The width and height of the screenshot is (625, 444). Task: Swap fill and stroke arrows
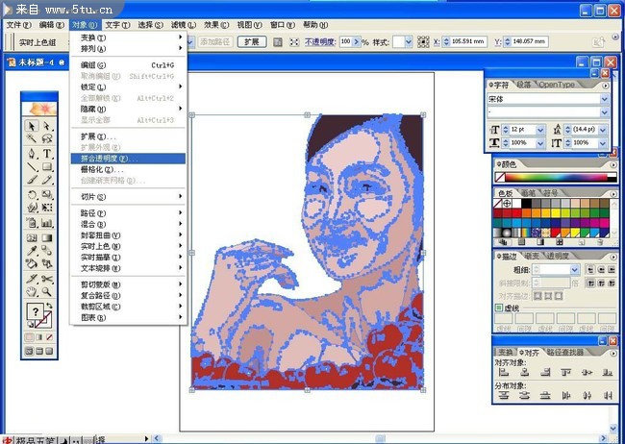49,306
